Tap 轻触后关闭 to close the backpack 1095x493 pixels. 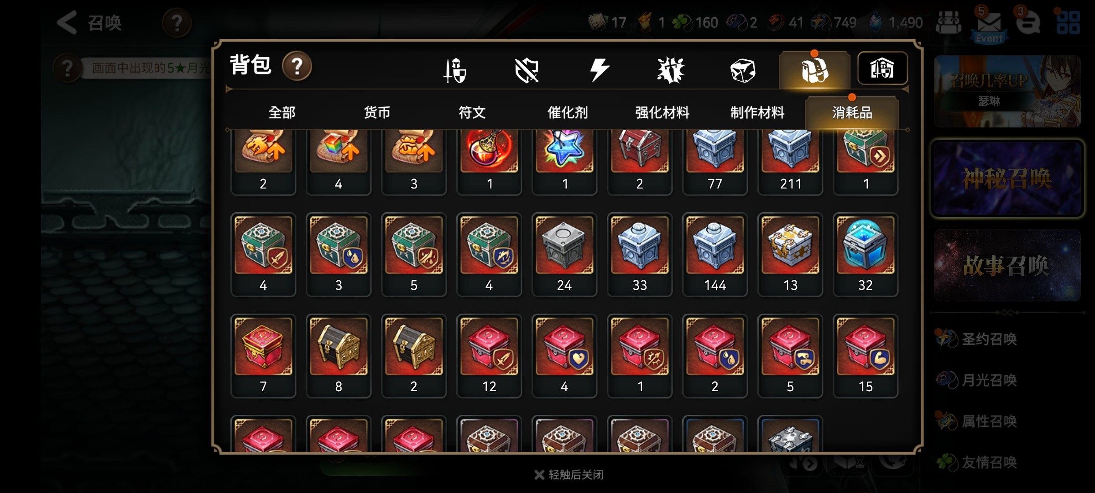pos(569,475)
